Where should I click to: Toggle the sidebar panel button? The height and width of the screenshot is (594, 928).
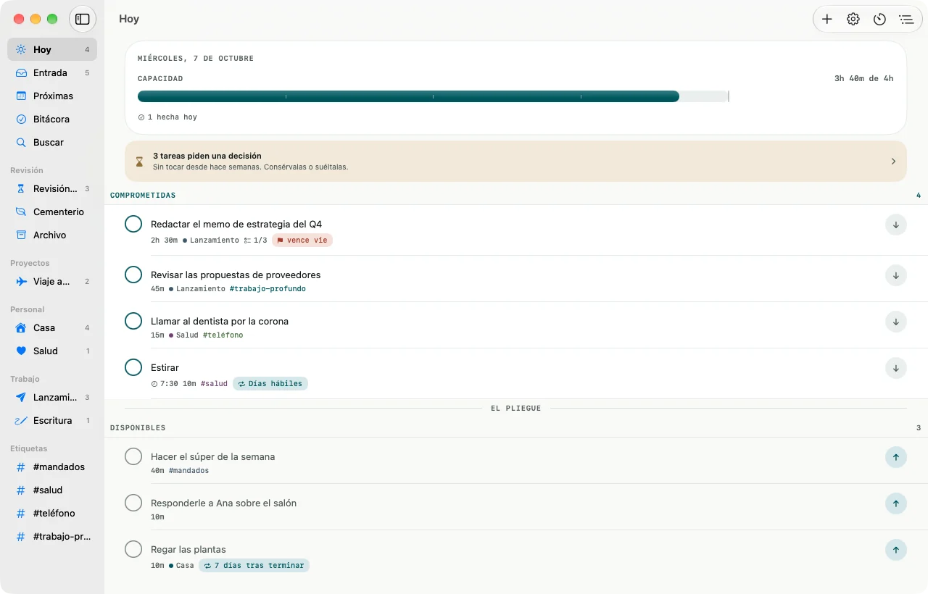(x=83, y=19)
